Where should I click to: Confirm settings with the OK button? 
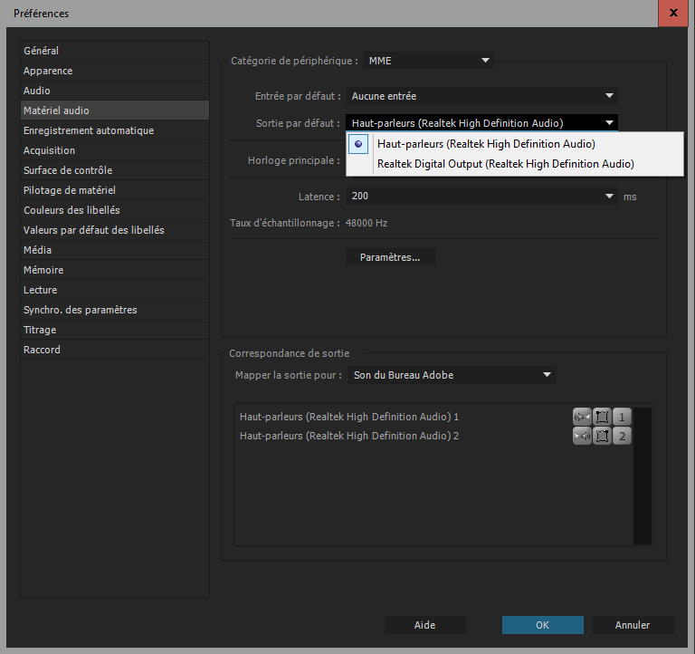542,625
